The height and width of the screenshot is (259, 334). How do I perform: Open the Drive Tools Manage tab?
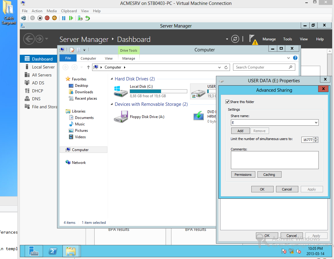[129, 58]
